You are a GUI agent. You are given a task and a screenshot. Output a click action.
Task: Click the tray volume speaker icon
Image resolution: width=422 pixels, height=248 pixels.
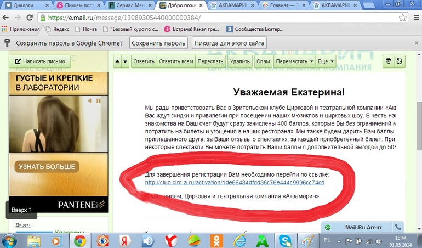pos(379,241)
